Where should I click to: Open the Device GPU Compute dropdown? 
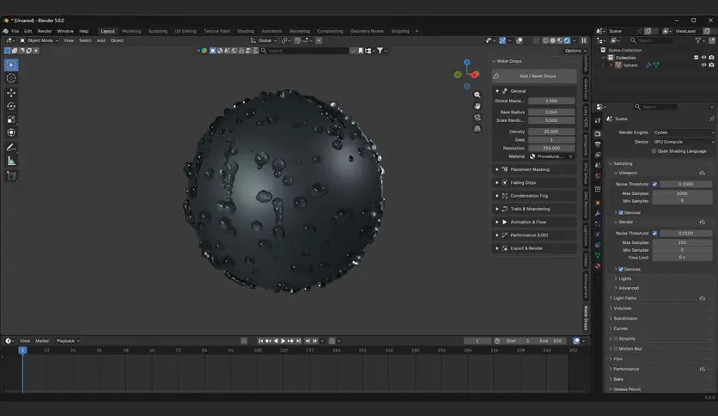[683, 142]
